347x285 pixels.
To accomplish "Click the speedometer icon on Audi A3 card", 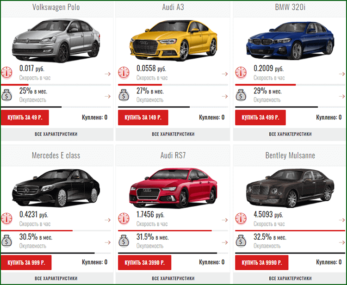I will 124,73.
